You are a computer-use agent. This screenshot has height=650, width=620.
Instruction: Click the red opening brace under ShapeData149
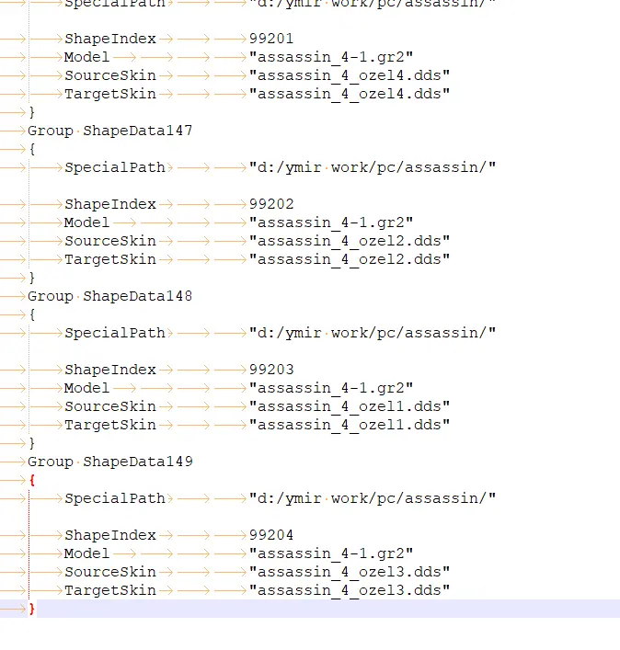32,481
